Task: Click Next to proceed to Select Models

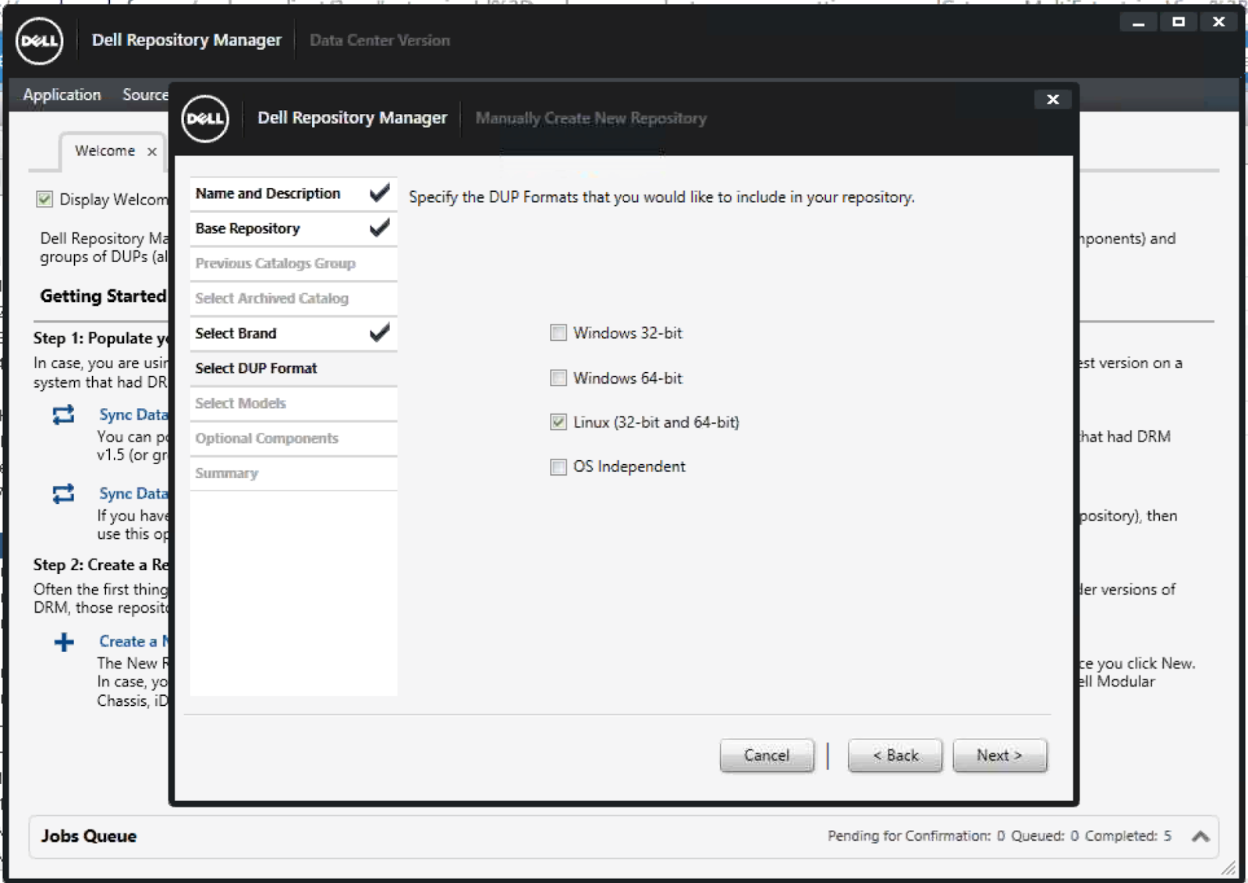Action: 999,755
